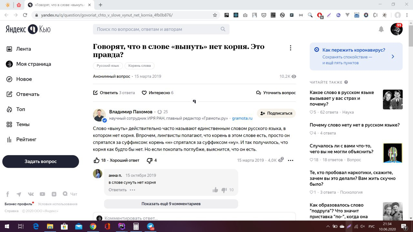
Task: Open the Telegram social icon in footer
Action: [19, 194]
